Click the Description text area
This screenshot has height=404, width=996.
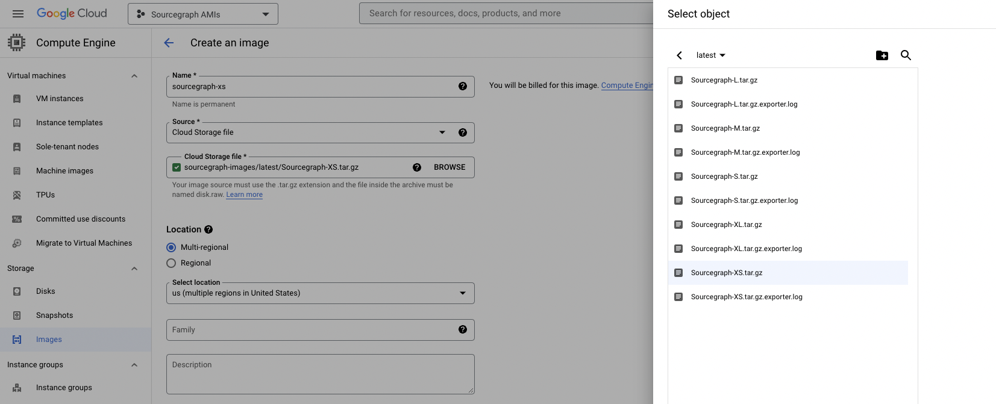(321, 374)
